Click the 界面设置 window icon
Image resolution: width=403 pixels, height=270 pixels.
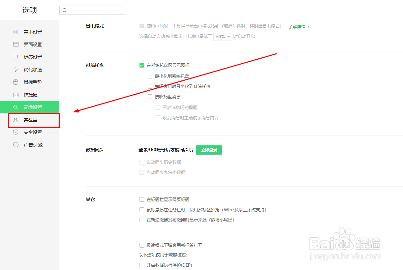(15, 45)
